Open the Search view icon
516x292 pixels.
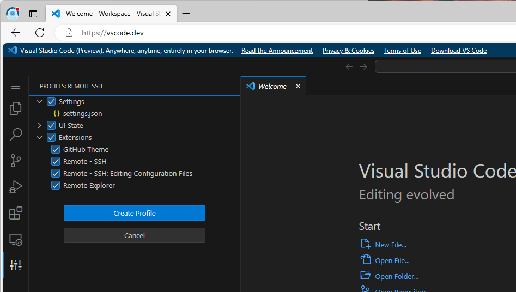tap(15, 135)
